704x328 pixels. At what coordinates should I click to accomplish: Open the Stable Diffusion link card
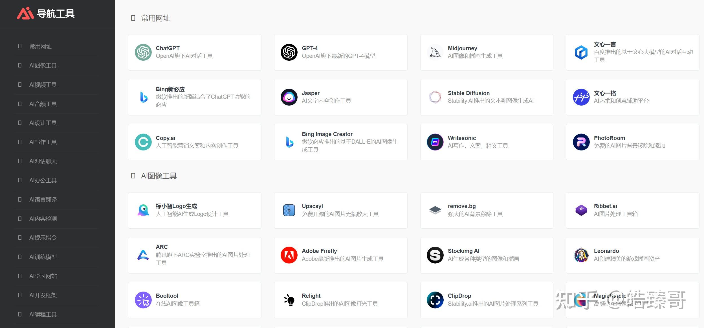[x=486, y=97]
